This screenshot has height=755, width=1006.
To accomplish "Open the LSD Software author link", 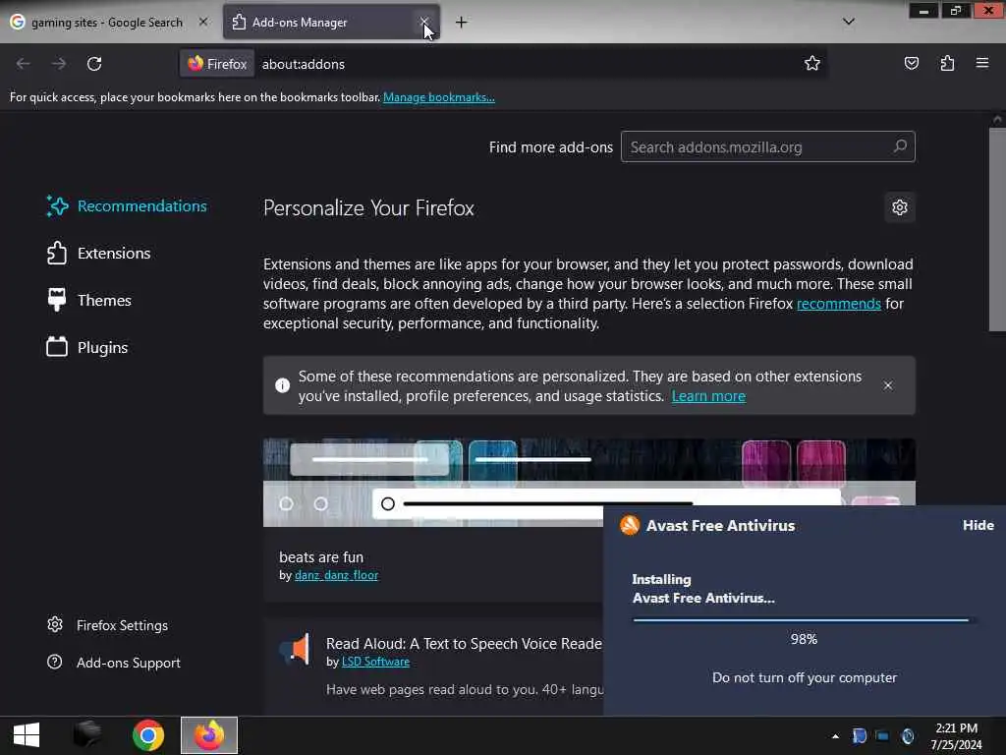I will point(375,662).
